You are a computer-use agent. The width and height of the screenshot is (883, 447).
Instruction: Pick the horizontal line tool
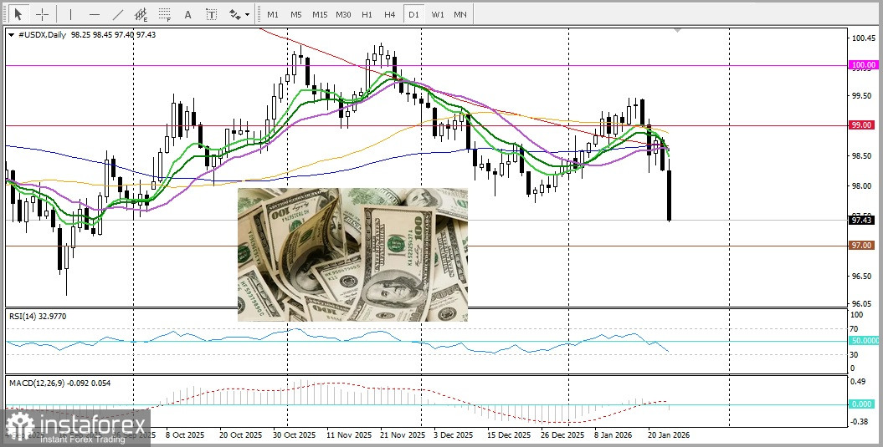click(x=94, y=14)
